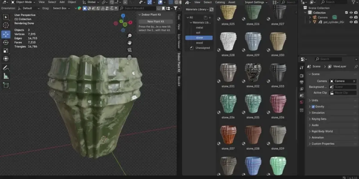Click the blue Z axis on navigation gizmo

pos(123,16)
